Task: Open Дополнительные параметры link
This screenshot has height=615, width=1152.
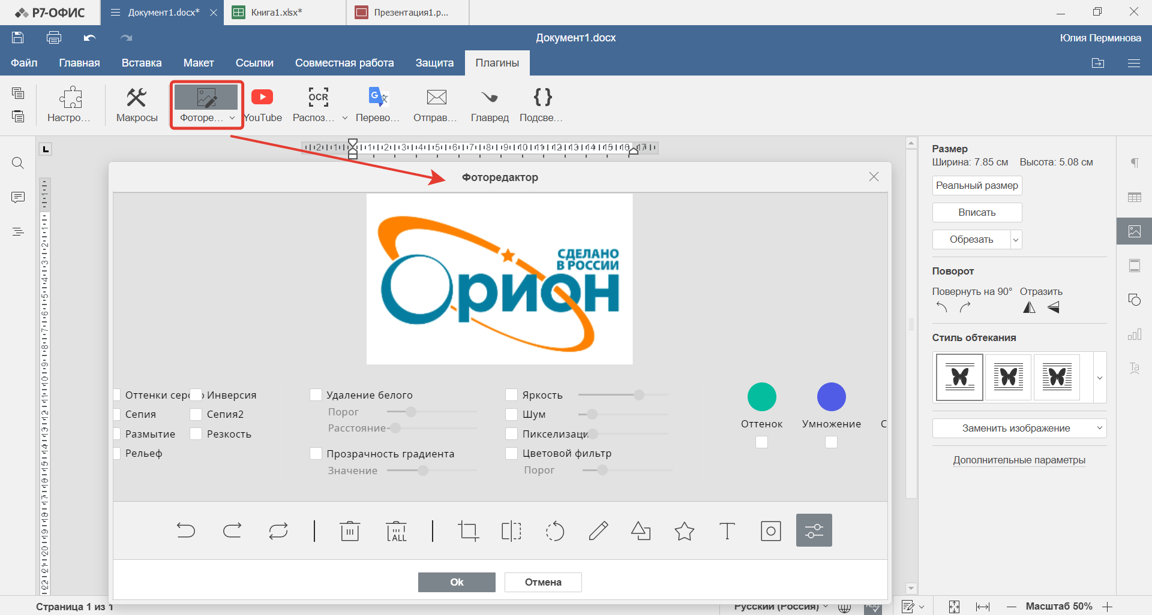Action: [1019, 460]
